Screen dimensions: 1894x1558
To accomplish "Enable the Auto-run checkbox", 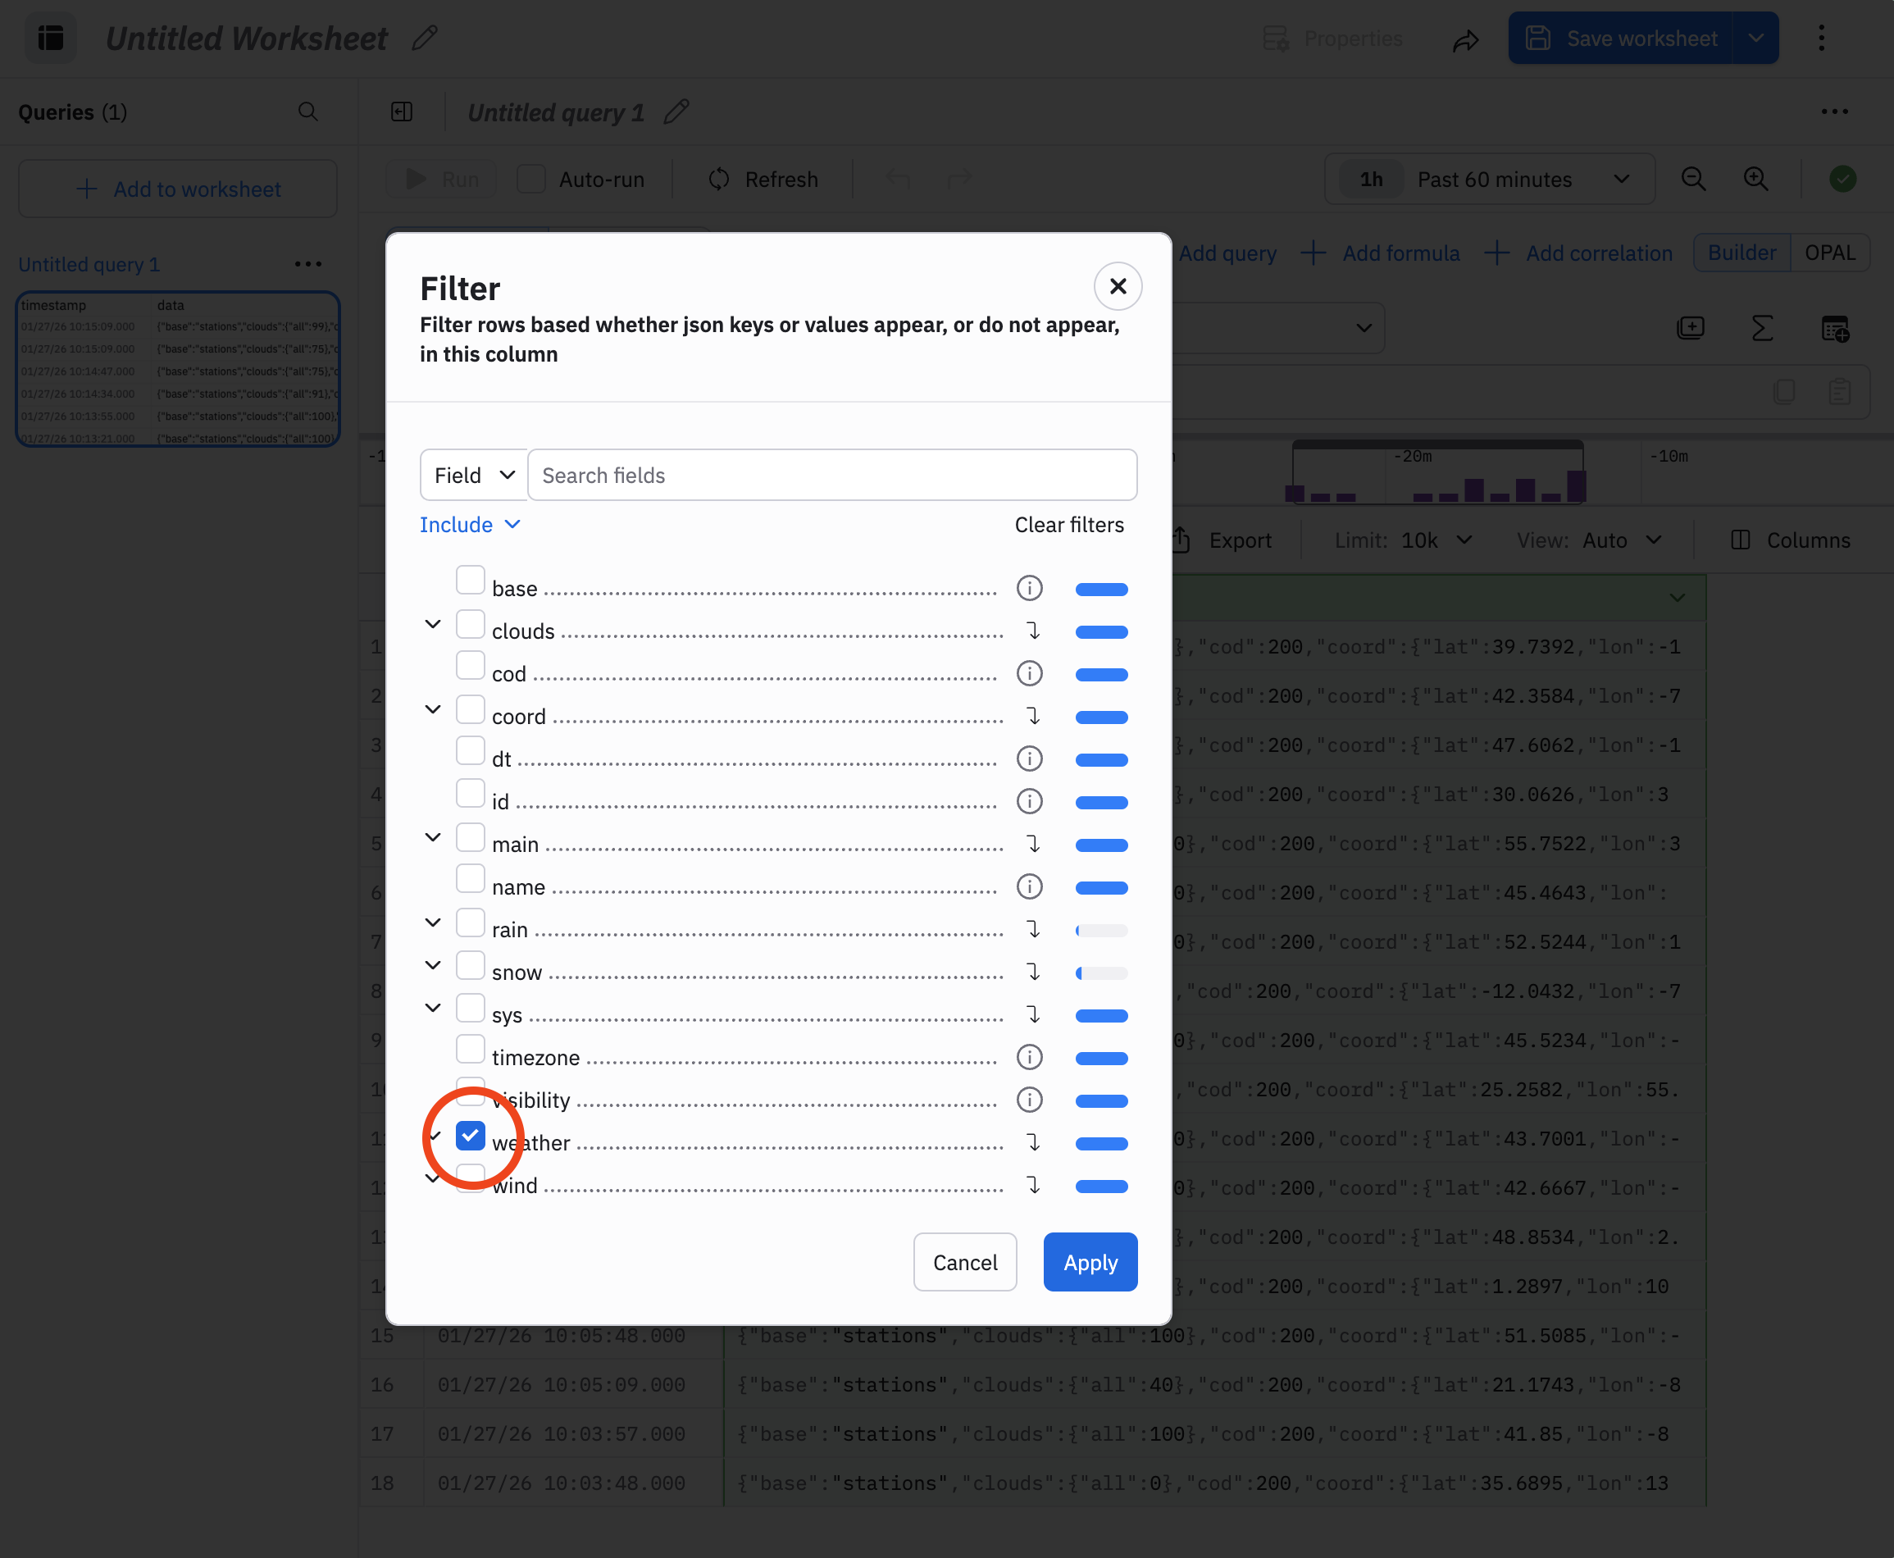I will coord(531,179).
